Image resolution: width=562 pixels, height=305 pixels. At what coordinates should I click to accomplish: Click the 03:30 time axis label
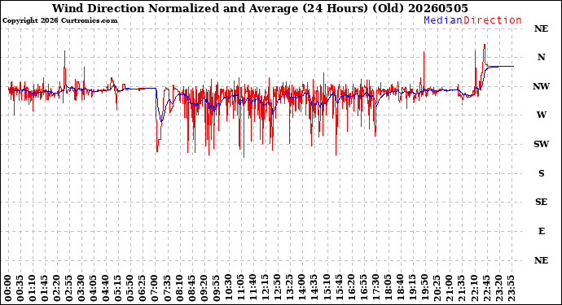coord(81,288)
